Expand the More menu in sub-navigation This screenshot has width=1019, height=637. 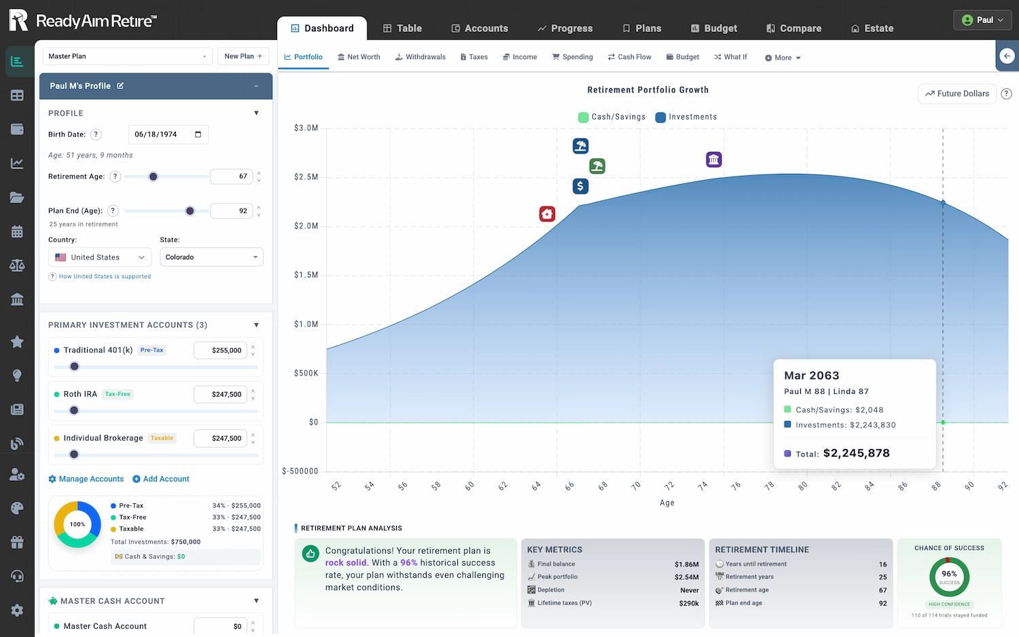pyautogui.click(x=783, y=58)
